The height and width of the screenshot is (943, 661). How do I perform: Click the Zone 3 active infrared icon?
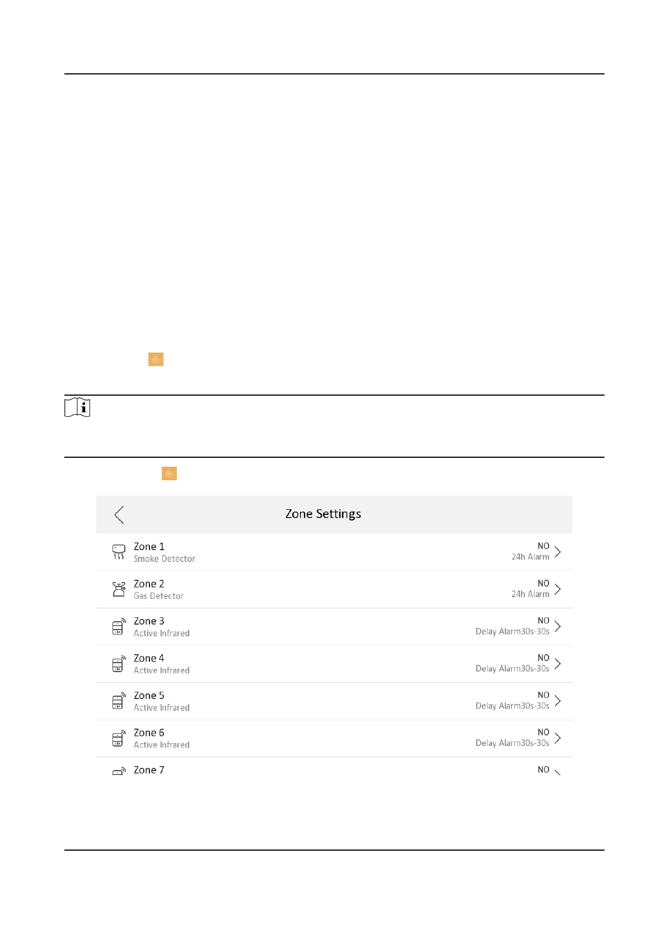coord(119,627)
